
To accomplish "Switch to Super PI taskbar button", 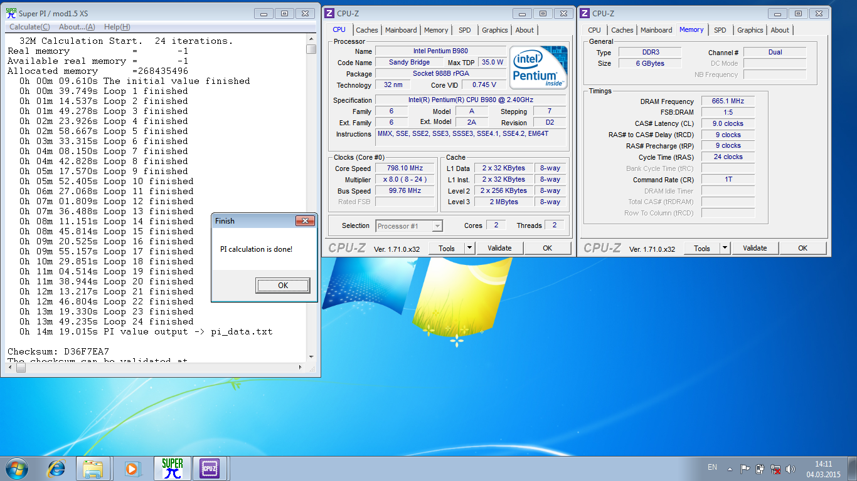I will [172, 468].
